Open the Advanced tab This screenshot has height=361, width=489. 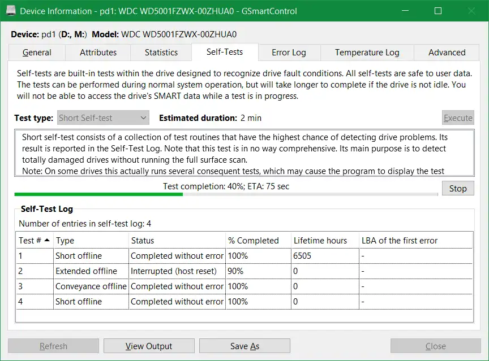[x=446, y=52]
